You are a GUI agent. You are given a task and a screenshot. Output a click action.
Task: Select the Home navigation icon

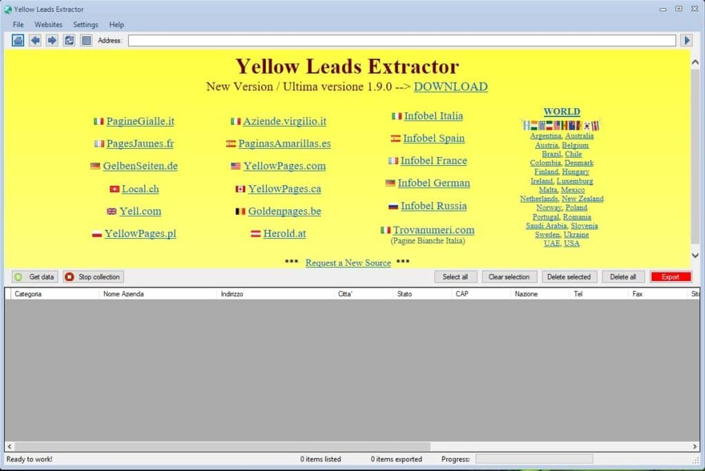click(17, 40)
